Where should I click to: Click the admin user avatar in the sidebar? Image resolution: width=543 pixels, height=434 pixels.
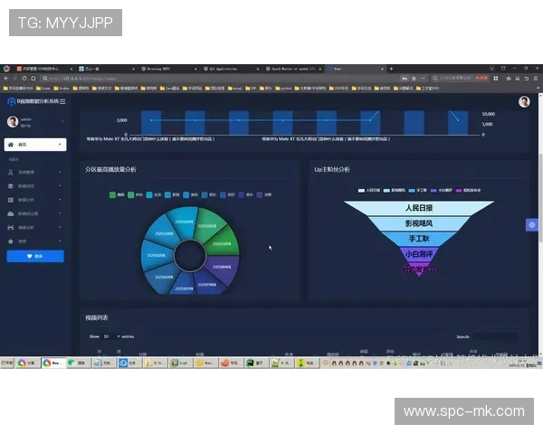pos(13,122)
